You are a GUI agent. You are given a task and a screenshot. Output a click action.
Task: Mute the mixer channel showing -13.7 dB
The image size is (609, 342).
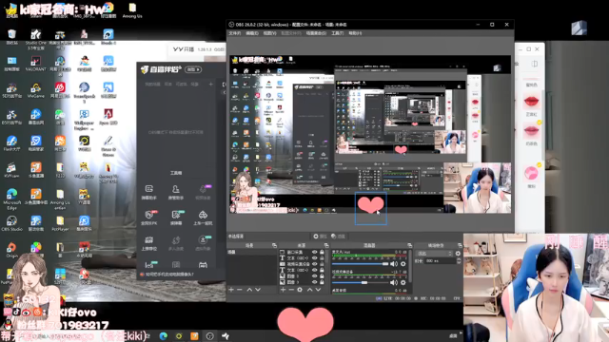[394, 283]
